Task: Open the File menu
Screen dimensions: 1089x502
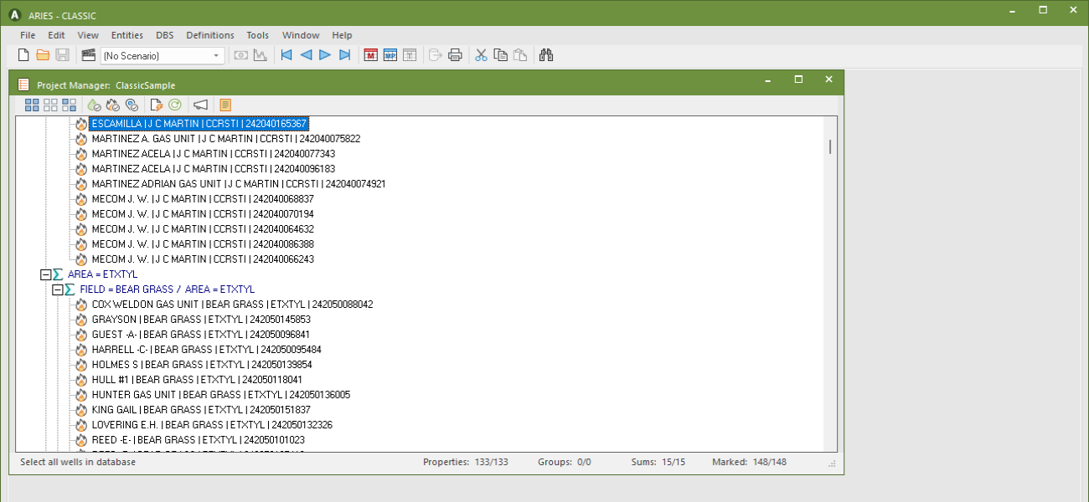Action: (28, 35)
